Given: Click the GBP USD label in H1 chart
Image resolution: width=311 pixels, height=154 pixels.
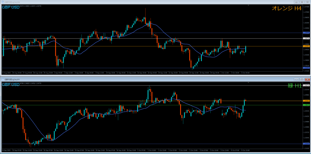Looking at the screenshot, I should coord(11,84).
